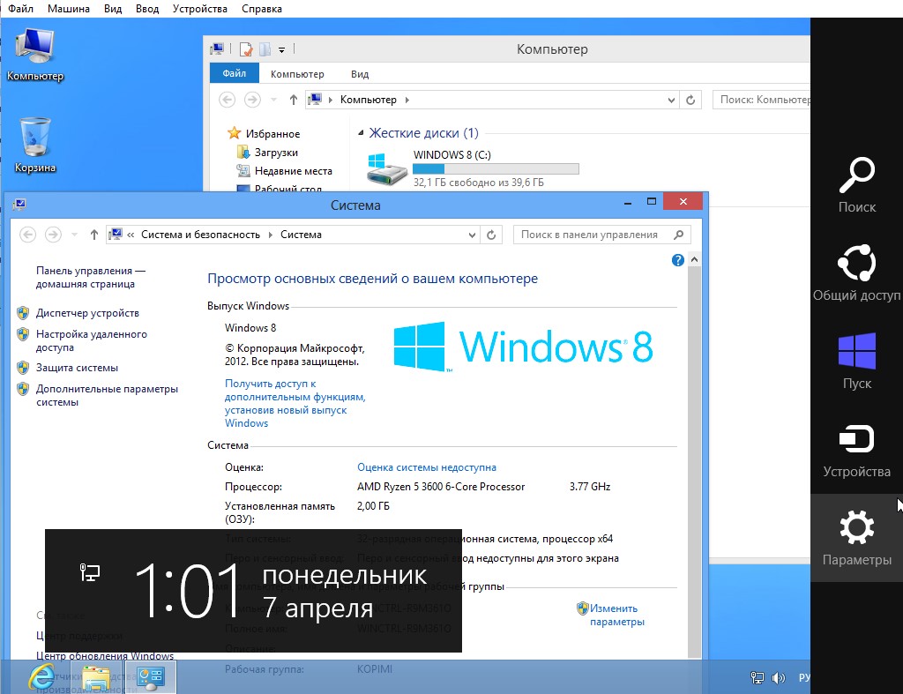The height and width of the screenshot is (694, 903).
Task: Launch Internet Explorer from the taskbar
Action: coord(42,677)
